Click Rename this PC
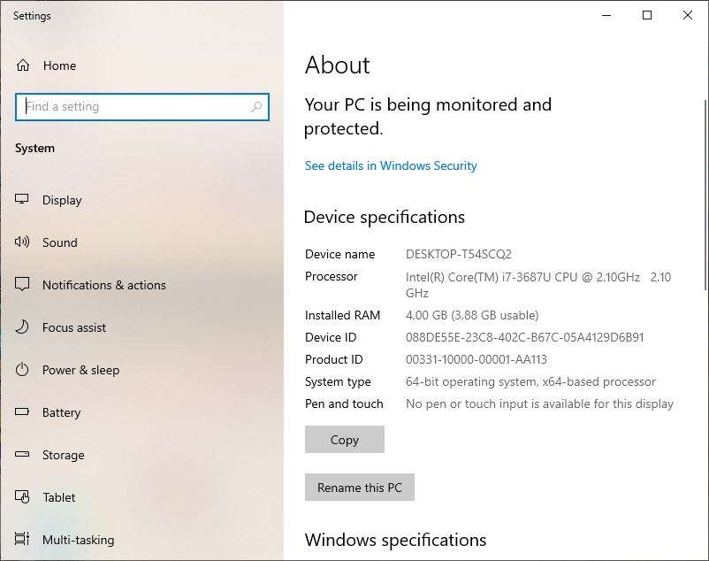Image resolution: width=709 pixels, height=561 pixels. click(359, 487)
